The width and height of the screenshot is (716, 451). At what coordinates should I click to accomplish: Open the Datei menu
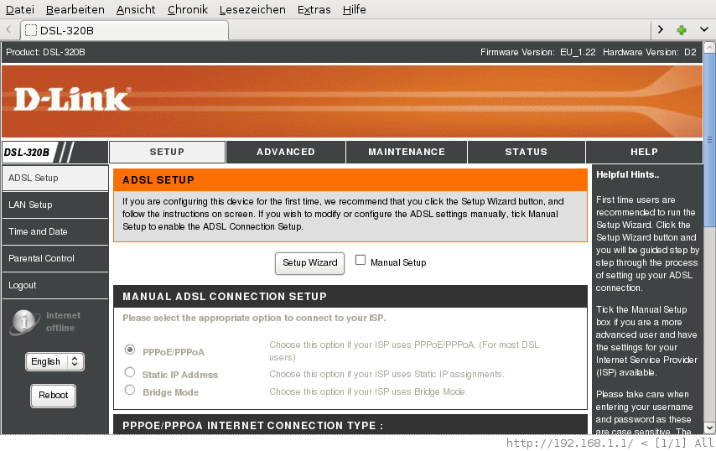[19, 9]
